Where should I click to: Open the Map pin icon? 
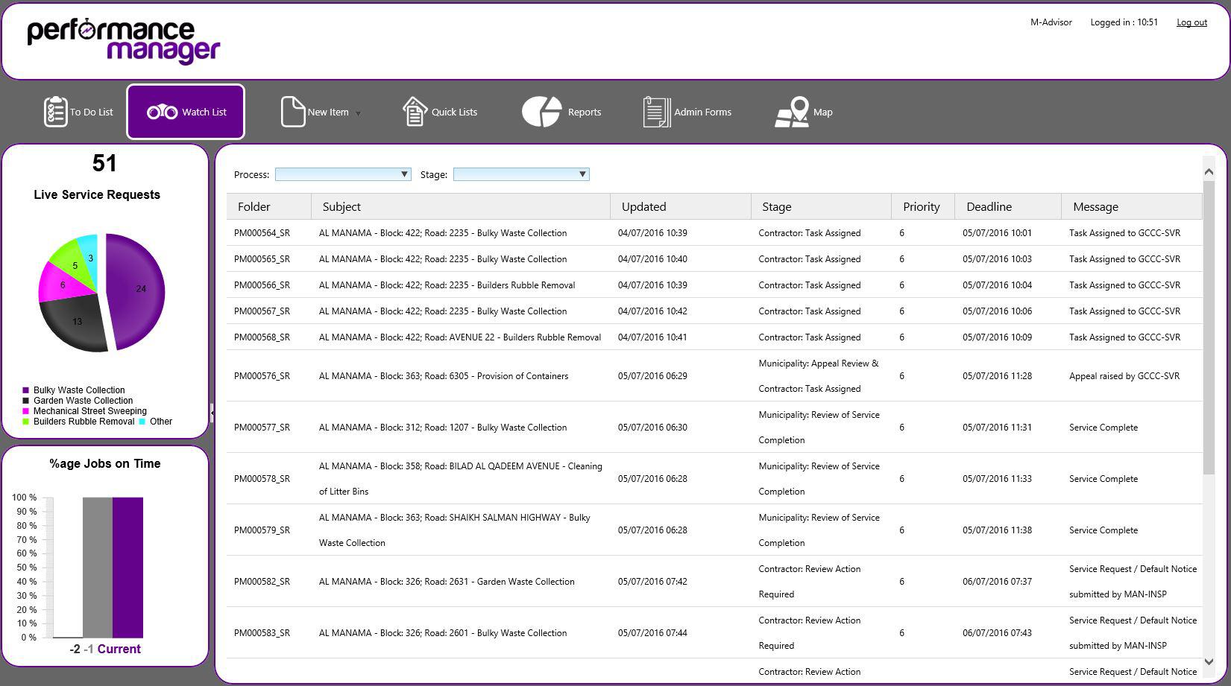[792, 112]
